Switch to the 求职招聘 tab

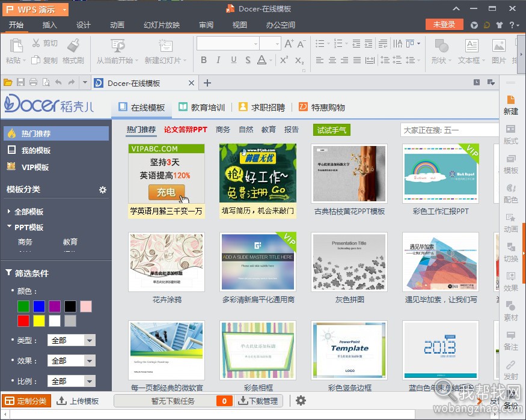[261, 108]
